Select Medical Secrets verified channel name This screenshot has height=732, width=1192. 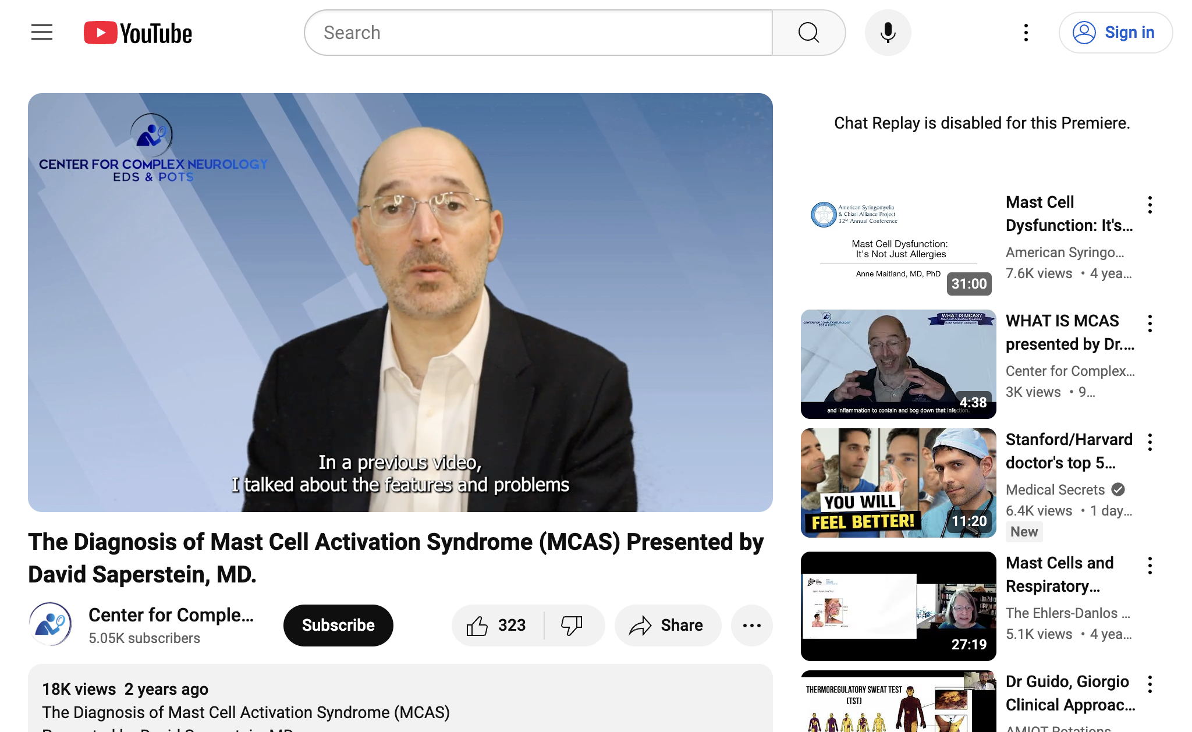pyautogui.click(x=1055, y=489)
